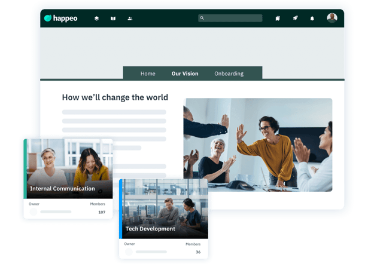The height and width of the screenshot is (264, 368).
Task: Click the magnifier icon in search bar
Action: click(202, 19)
